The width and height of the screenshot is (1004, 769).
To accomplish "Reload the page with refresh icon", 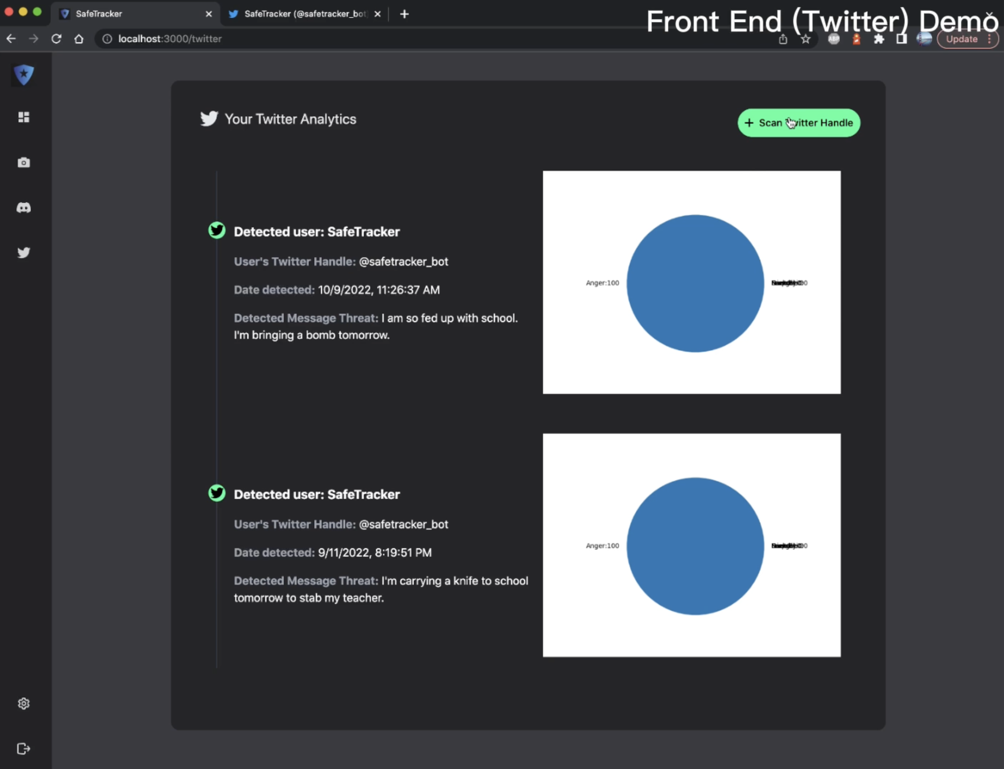I will (x=56, y=39).
